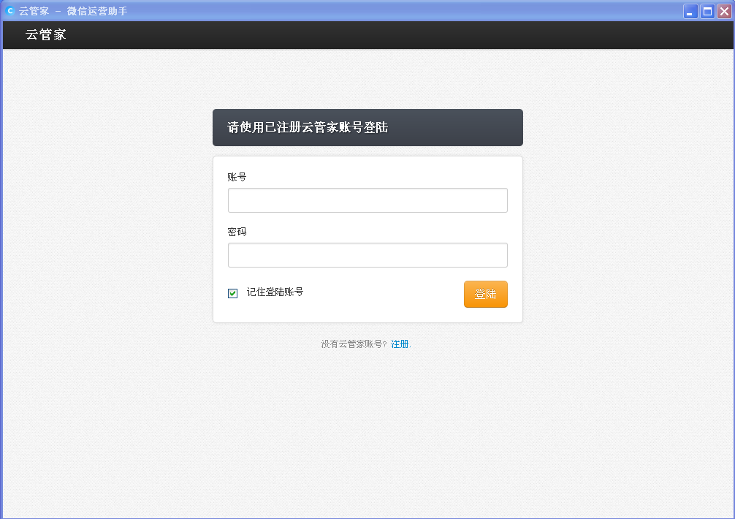Click the 密码 password input field
This screenshot has height=519, width=735.
367,255
